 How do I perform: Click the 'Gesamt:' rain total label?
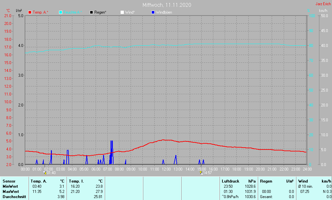point(267,197)
